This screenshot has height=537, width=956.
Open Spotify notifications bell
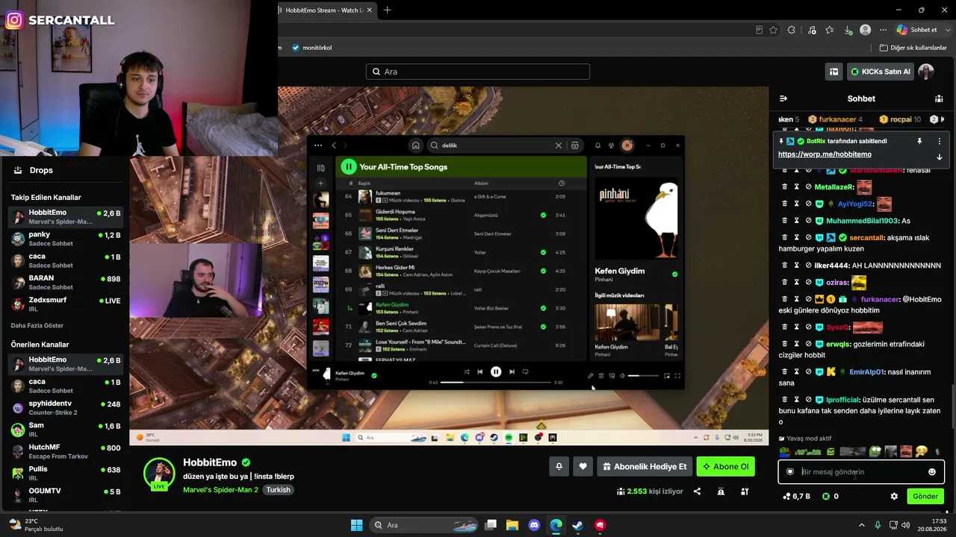point(597,145)
